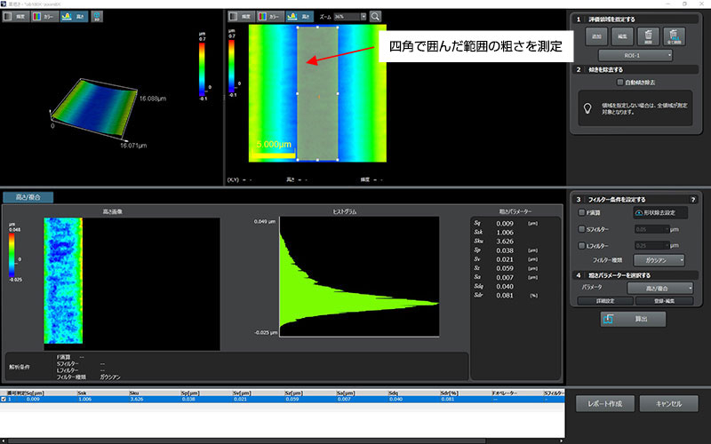Enable 自動傾き除去 checkbox
711x444 pixels.
coord(620,83)
